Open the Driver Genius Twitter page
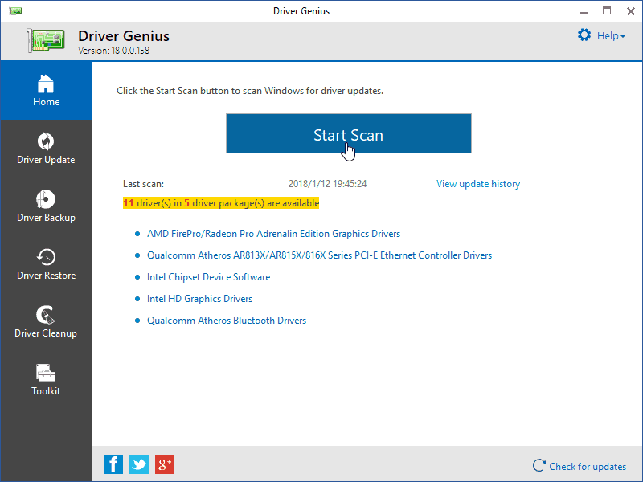The image size is (643, 482). pos(139,464)
